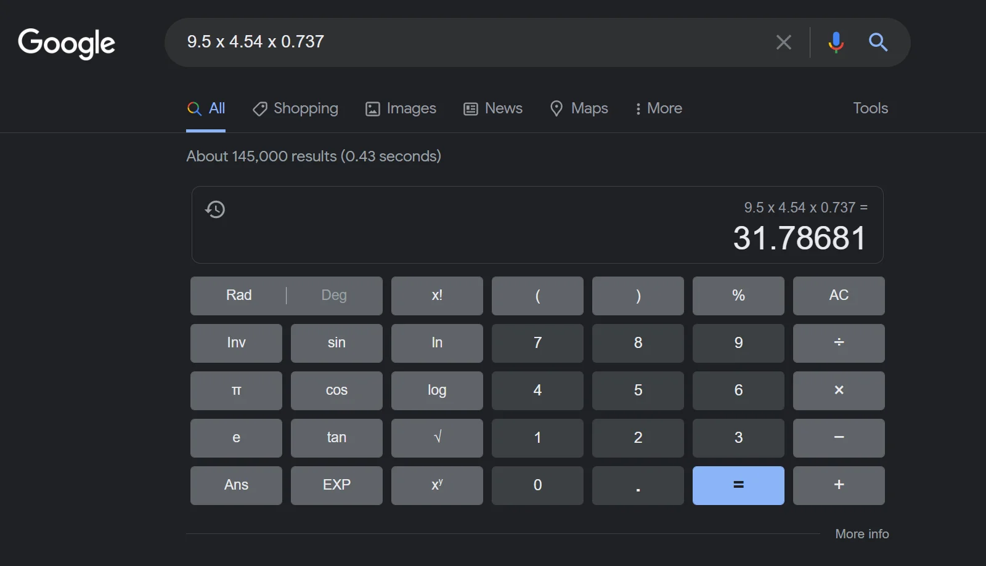Click the blue equals button
This screenshot has width=986, height=566.
click(738, 485)
